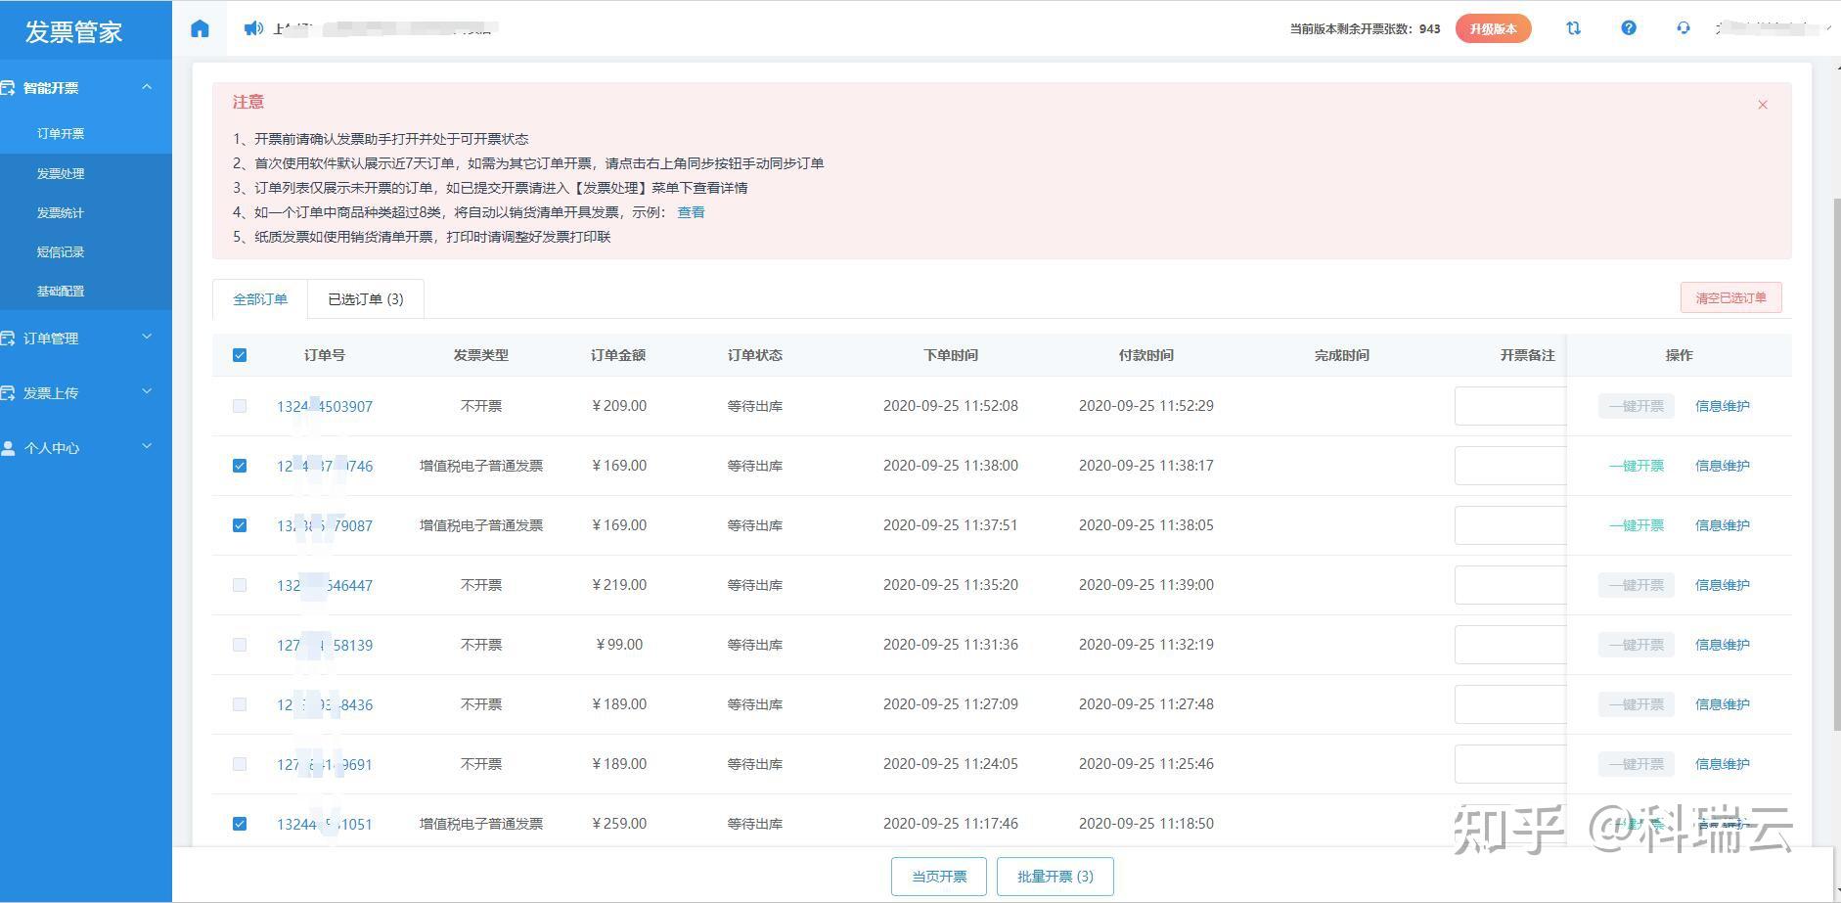
Task: Close the 注意 notice banner
Action: pyautogui.click(x=1763, y=105)
